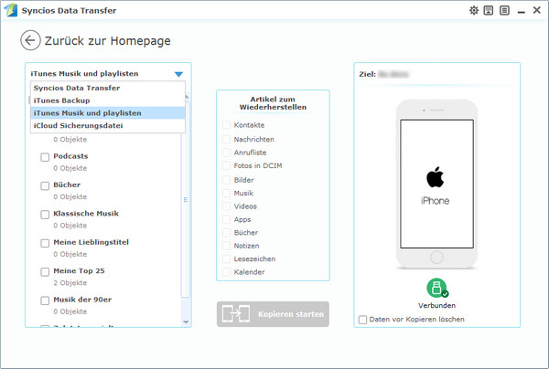Viewport: 549px width, 369px height.
Task: Click the Apple logo on iPhone
Action: 436,177
